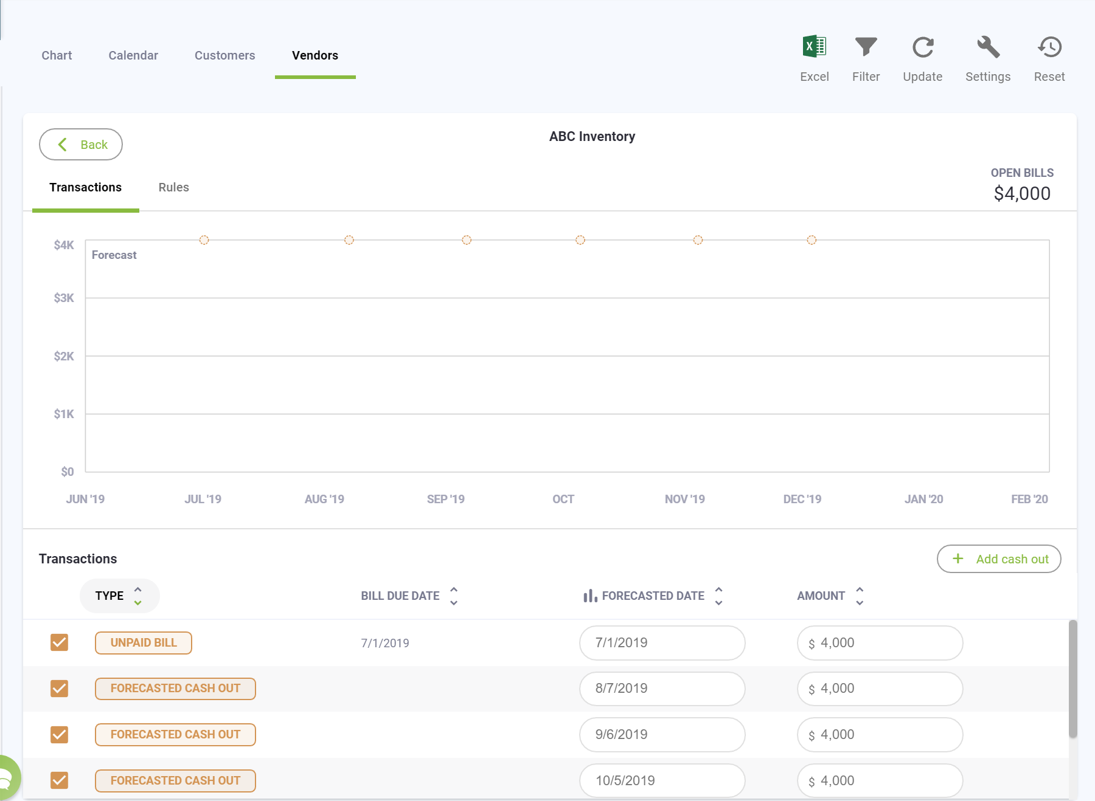Toggle the checkbox for the 10/5/2019 row
Viewport: 1095px width, 801px height.
[x=59, y=780]
